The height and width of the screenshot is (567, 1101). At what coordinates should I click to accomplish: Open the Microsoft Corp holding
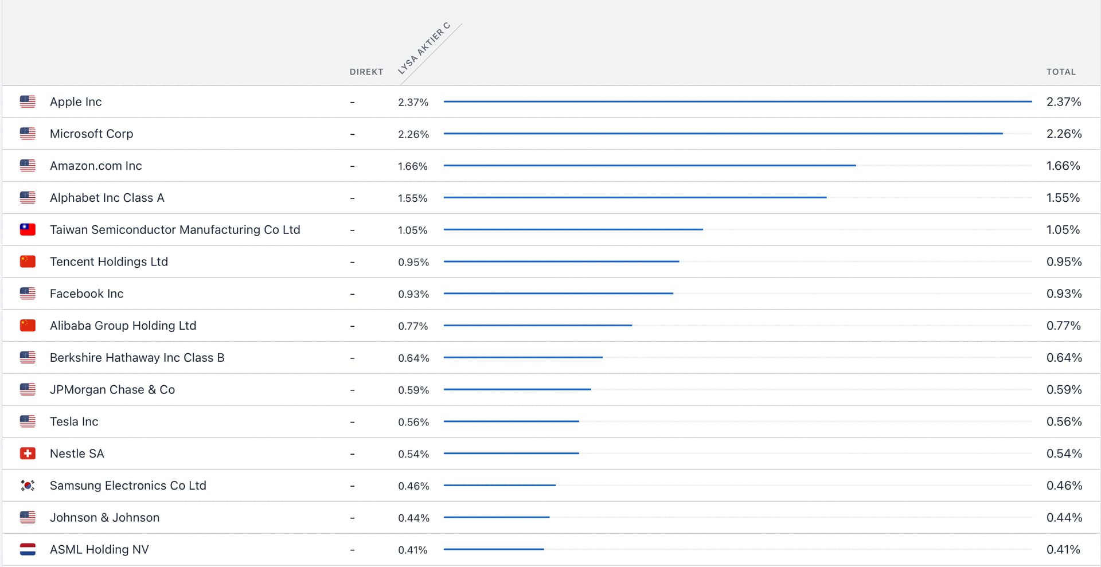(91, 134)
